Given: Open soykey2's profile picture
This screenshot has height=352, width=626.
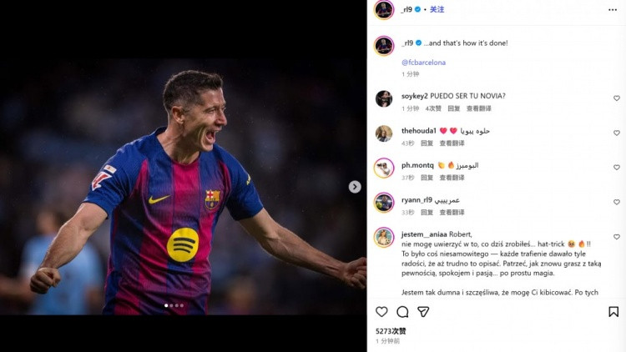Looking at the screenshot, I should (384, 98).
